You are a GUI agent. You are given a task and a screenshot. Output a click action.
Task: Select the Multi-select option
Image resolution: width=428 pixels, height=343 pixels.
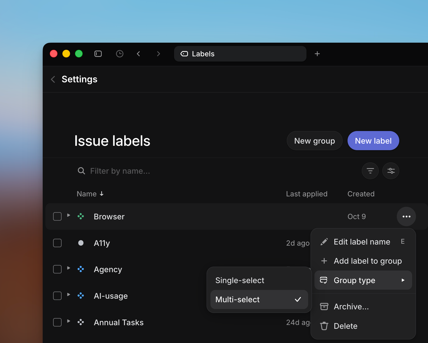pos(259,300)
